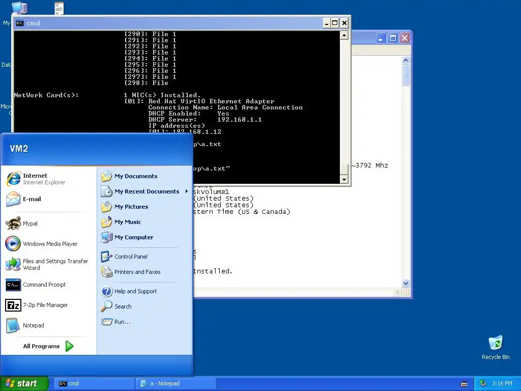Click Notepad vertical scrollbar thumb

pos(406,75)
